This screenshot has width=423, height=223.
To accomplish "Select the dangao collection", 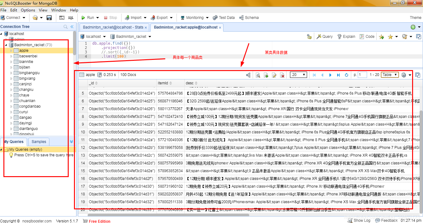I will tap(25, 118).
